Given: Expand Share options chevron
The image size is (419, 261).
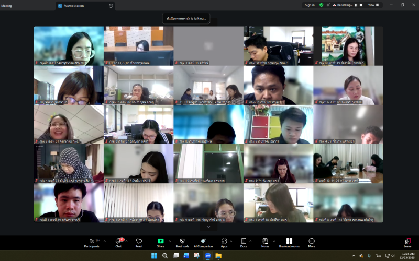Looking at the screenshot, I should point(169,241).
